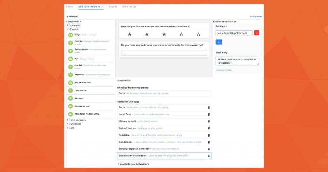Click the Edit Form link
The image size is (328, 172).
click(x=256, y=17)
